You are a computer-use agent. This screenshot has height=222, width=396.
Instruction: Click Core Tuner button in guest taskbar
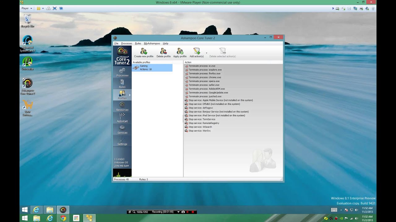(63, 210)
